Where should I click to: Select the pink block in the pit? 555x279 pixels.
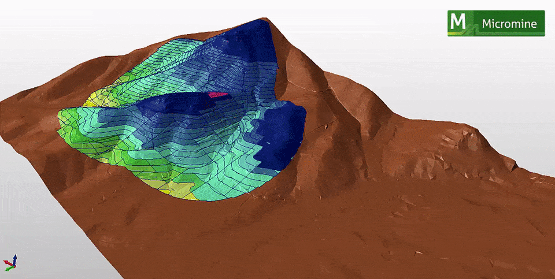pyautogui.click(x=219, y=95)
